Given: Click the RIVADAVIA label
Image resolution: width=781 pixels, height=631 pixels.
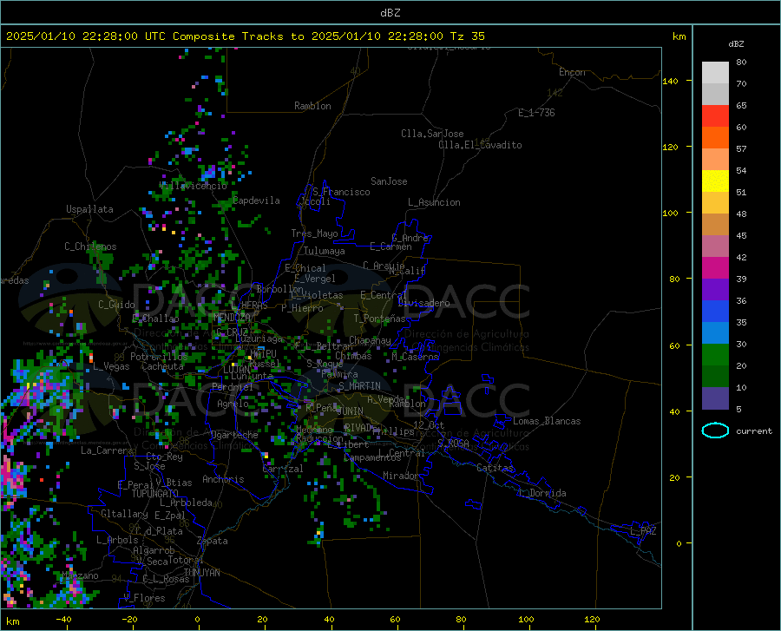Looking at the screenshot, I should tap(358, 427).
